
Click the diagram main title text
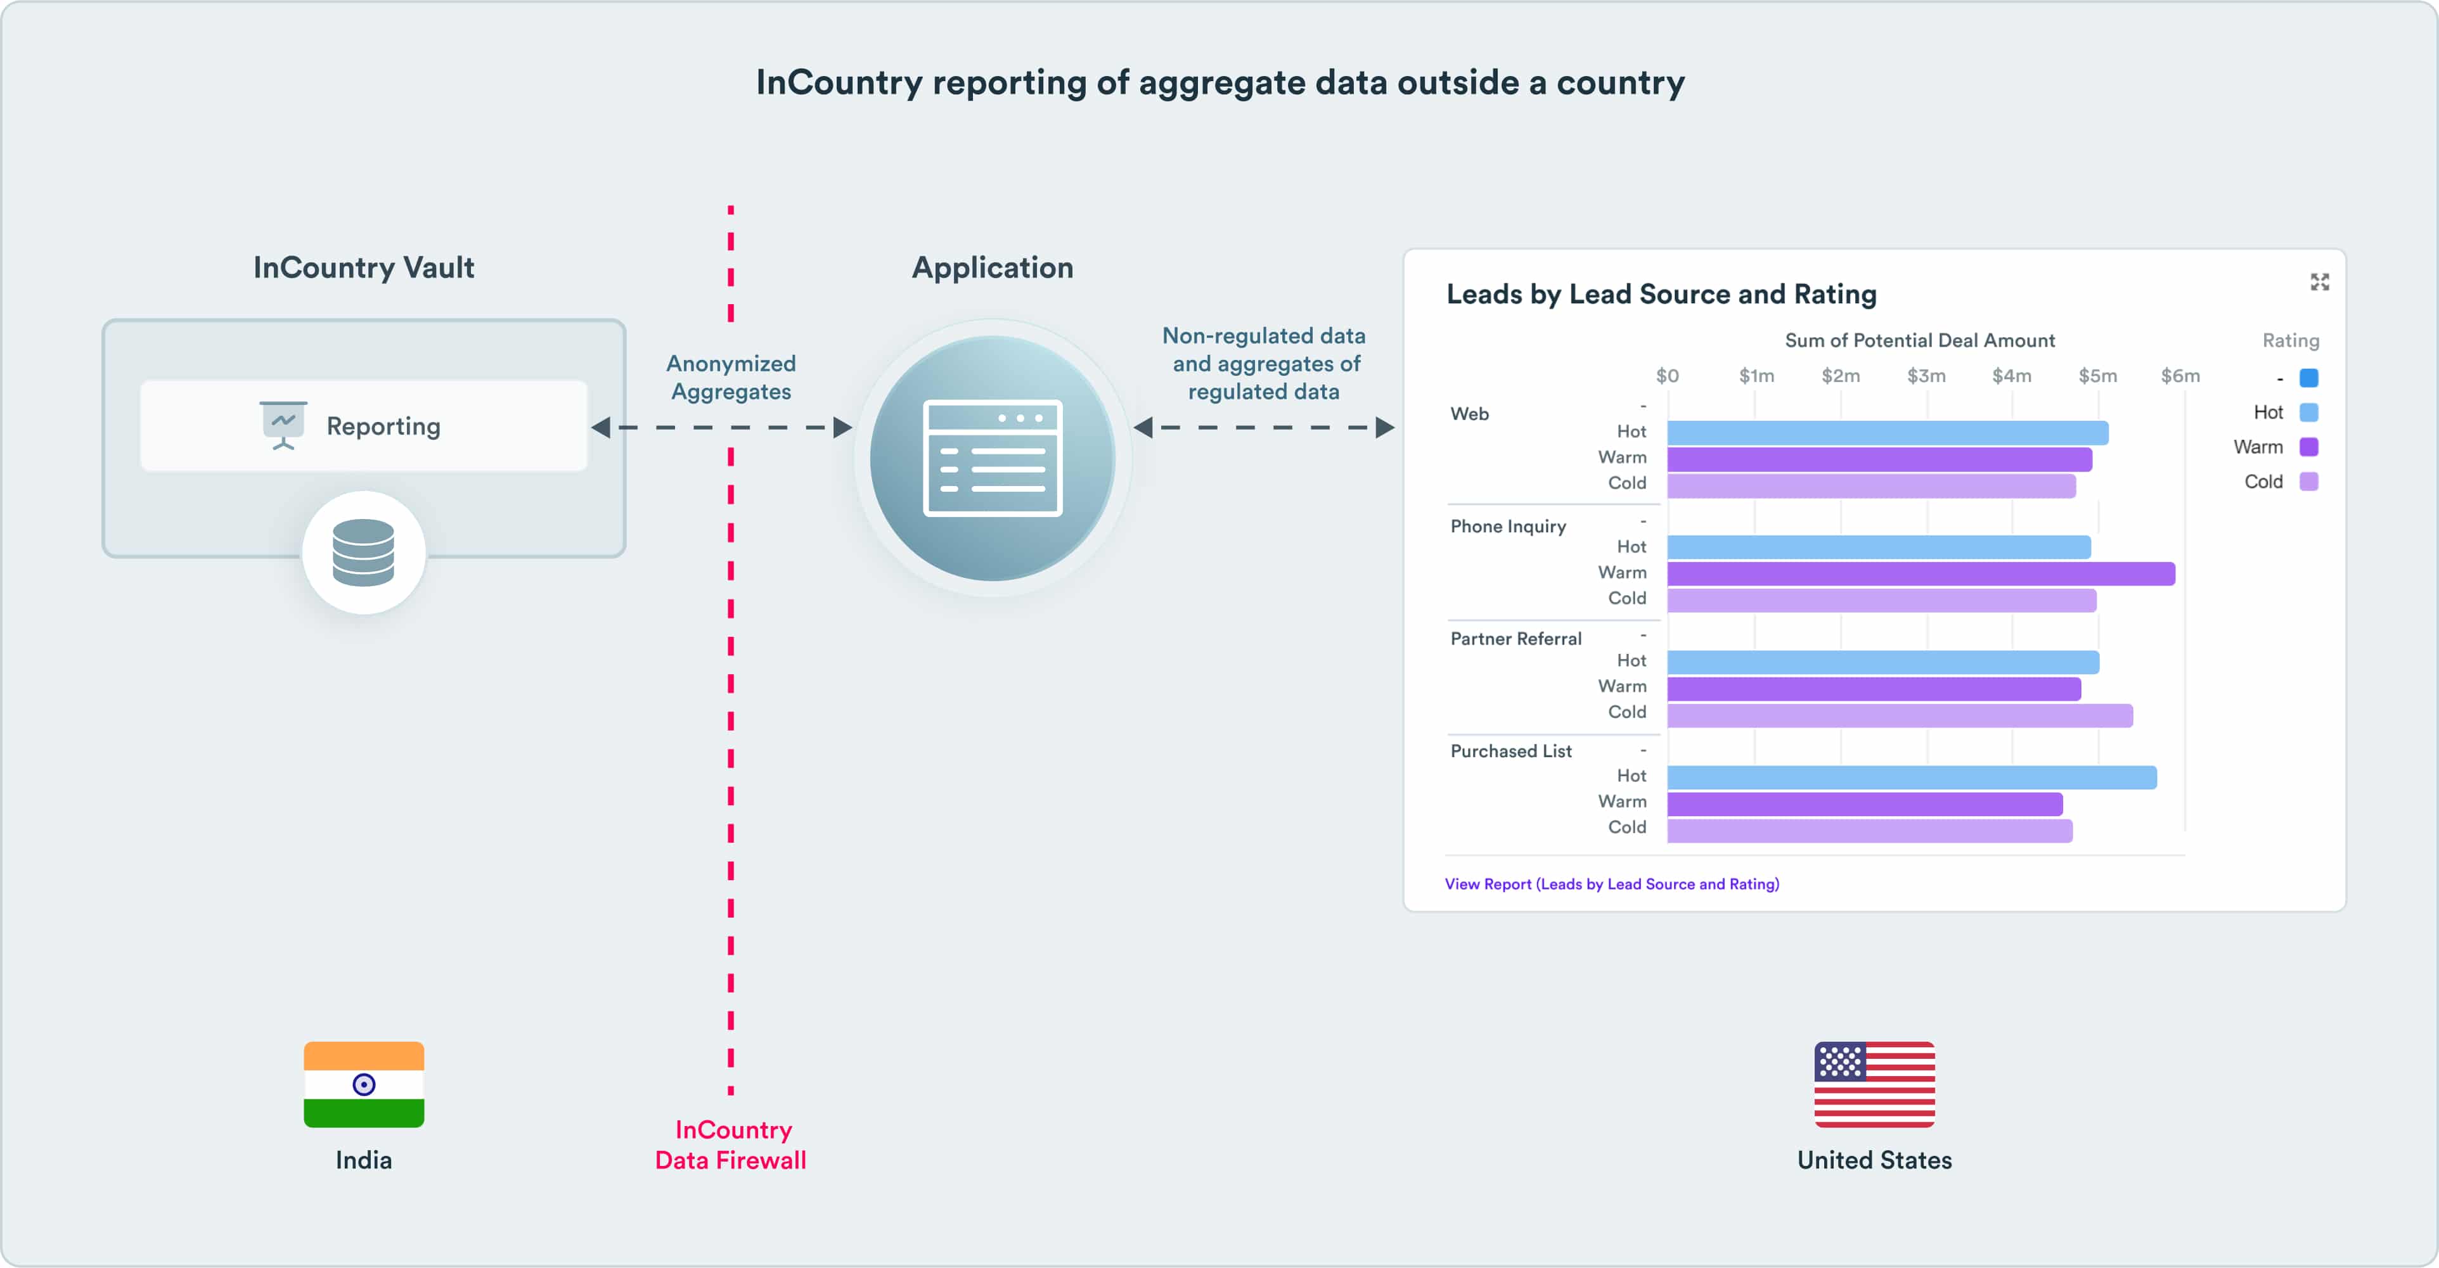pyautogui.click(x=1219, y=83)
